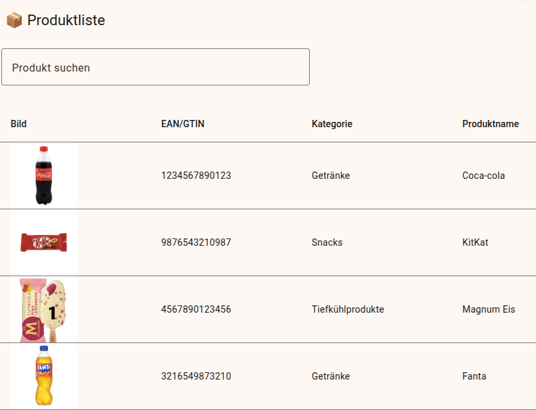
Task: Open the Fanta bottle product image
Action: coord(44,376)
